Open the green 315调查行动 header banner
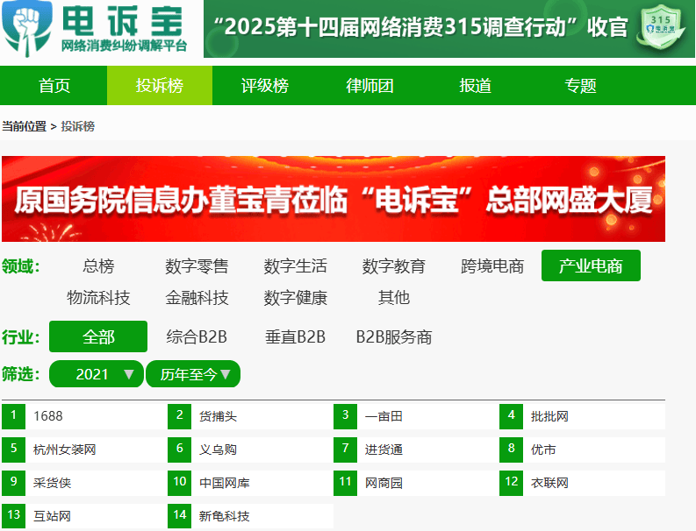696x531 pixels. pos(426,28)
